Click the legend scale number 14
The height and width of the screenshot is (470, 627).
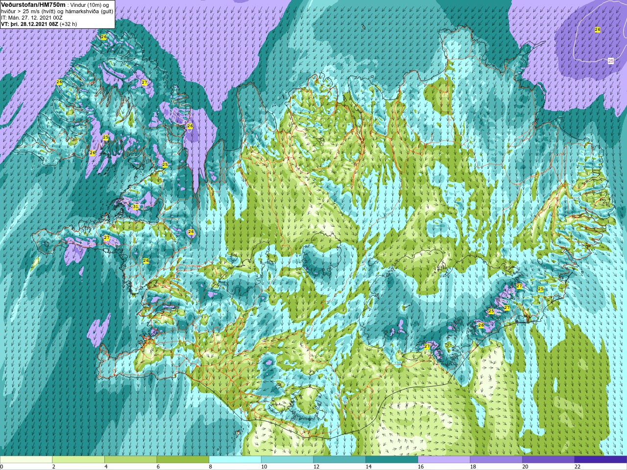click(368, 467)
